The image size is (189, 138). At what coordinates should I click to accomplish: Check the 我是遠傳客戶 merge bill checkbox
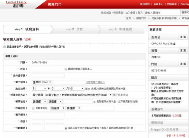[4, 47]
